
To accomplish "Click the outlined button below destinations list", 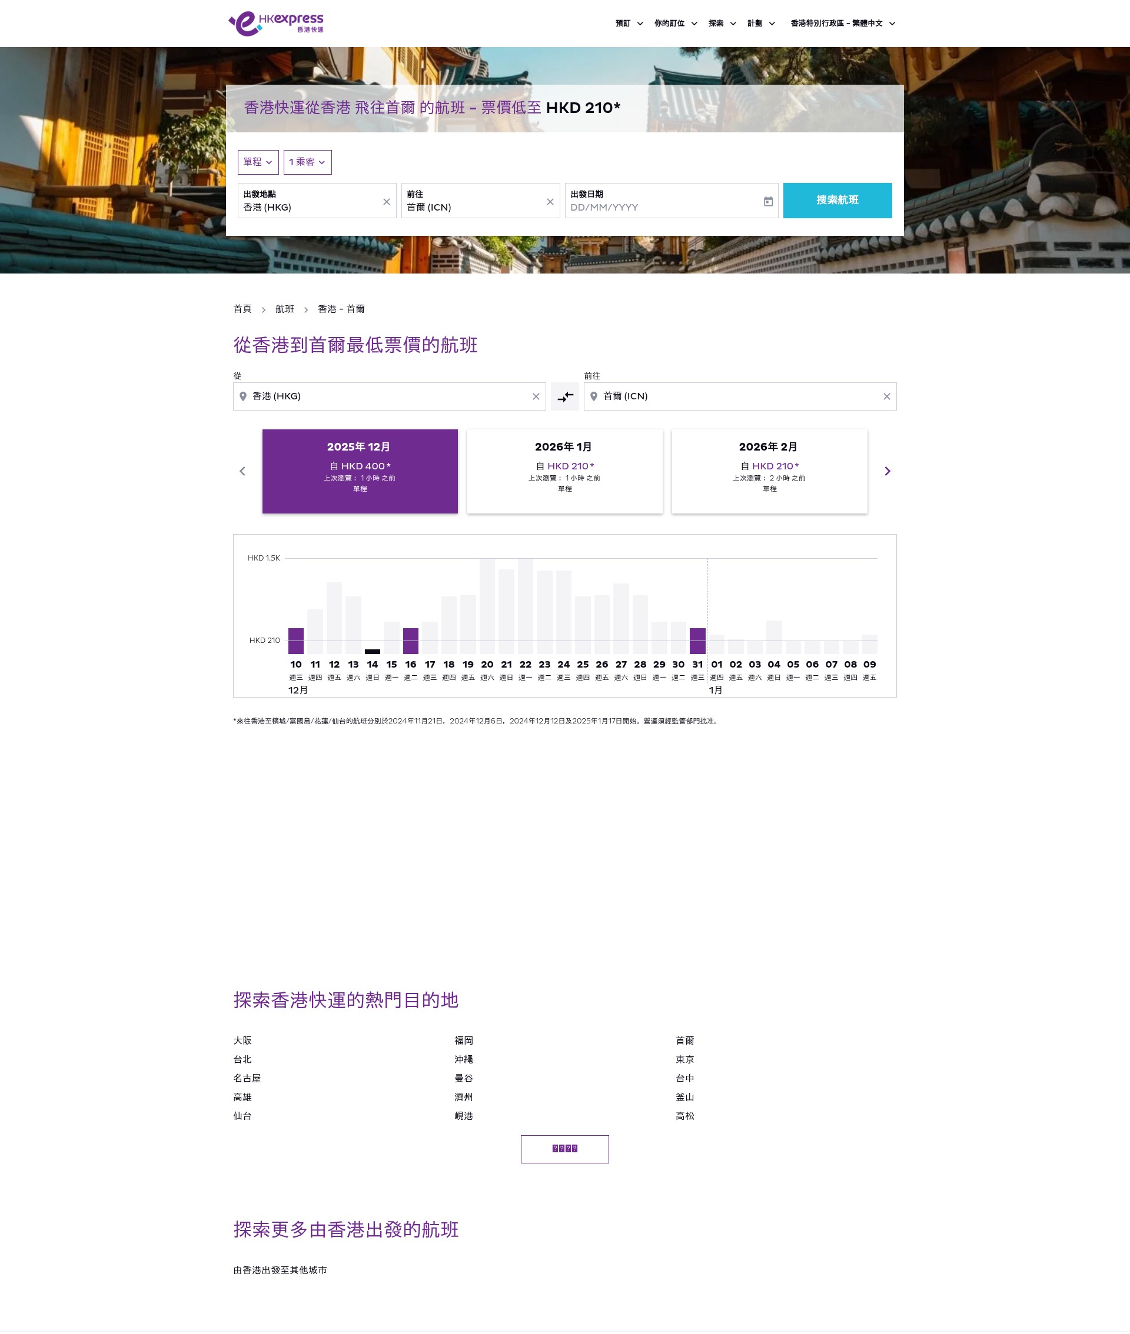I will tap(564, 1149).
